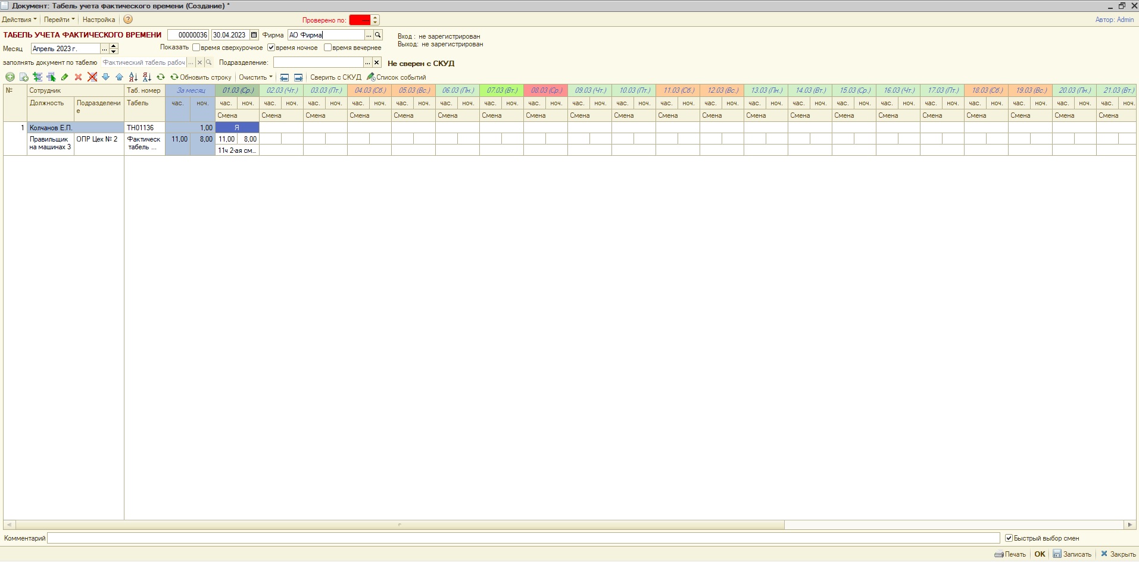Open the Подразделение selection ellipsis button
This screenshot has height=562, width=1139.
click(367, 62)
